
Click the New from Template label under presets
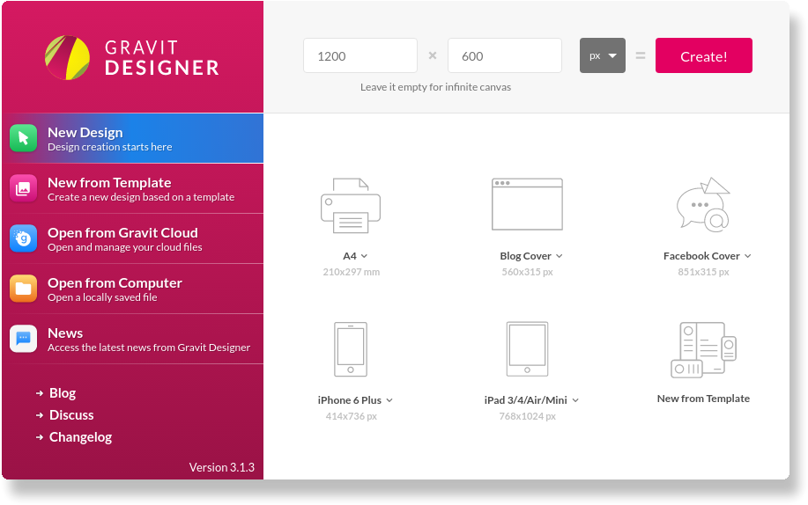(703, 399)
